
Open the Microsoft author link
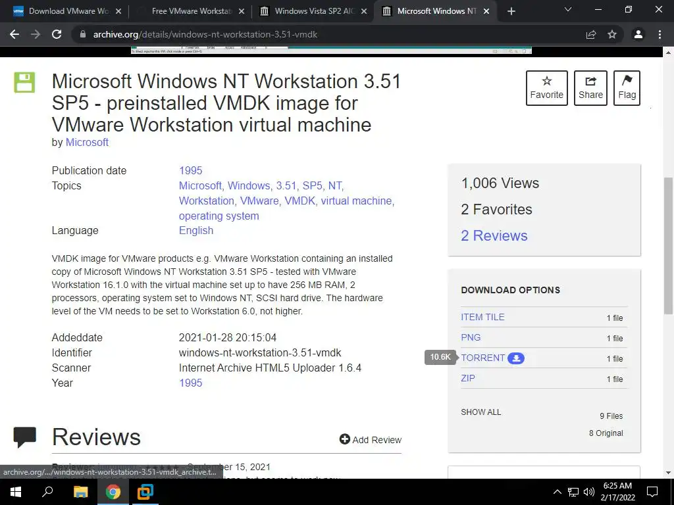point(87,142)
